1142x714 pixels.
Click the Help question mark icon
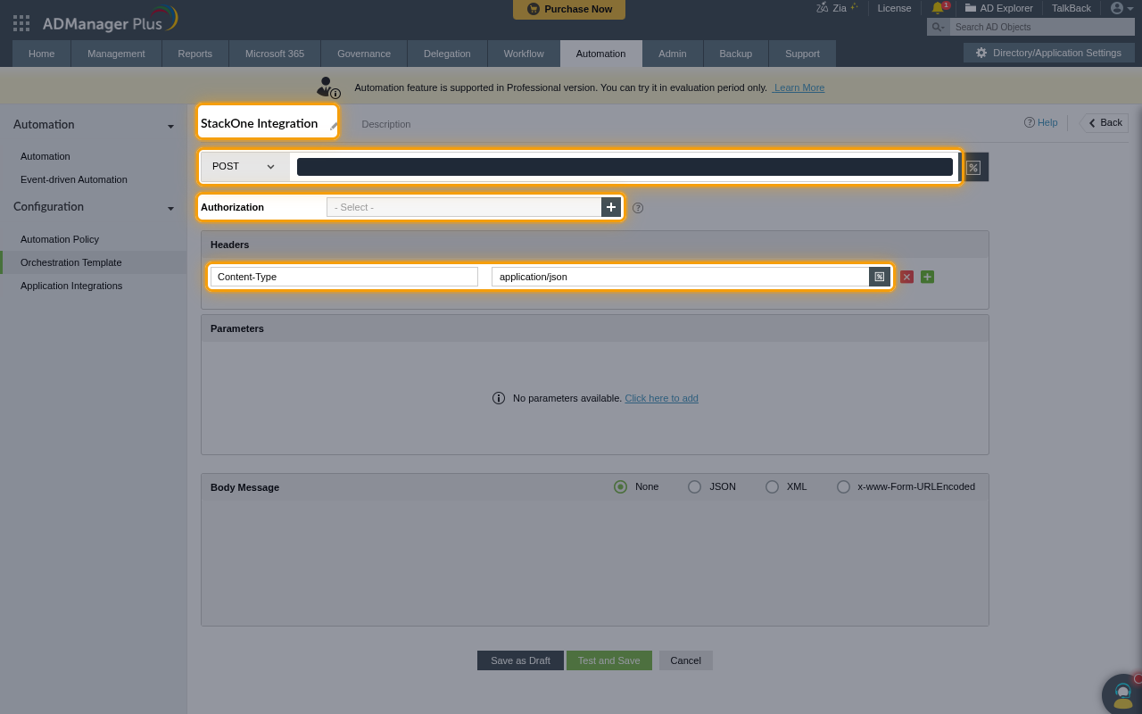point(1030,122)
